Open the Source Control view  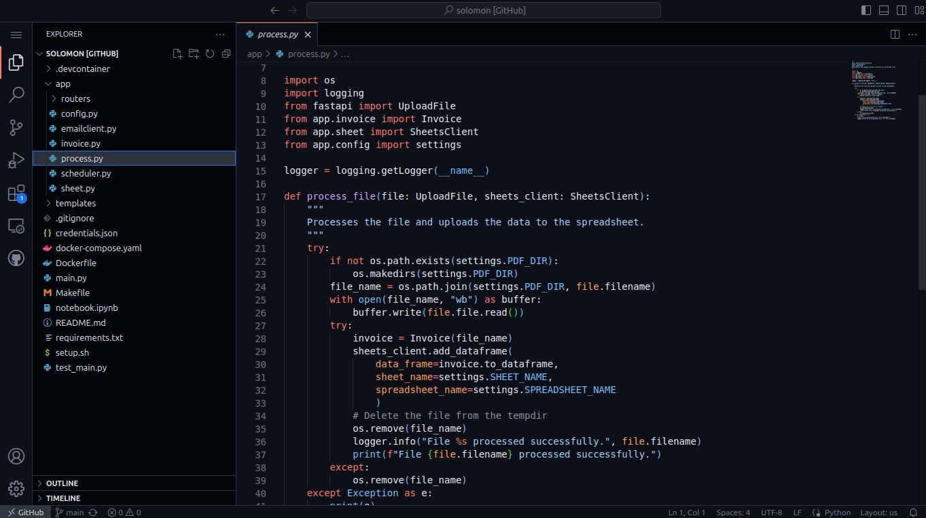16,128
